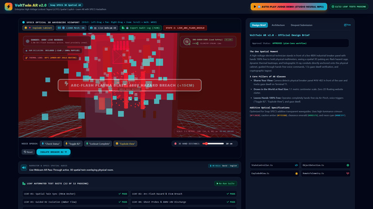Image resolution: width=373 pixels, height=209 pixels.
Task: Switch to the Design Brief tab
Action: tap(259, 25)
